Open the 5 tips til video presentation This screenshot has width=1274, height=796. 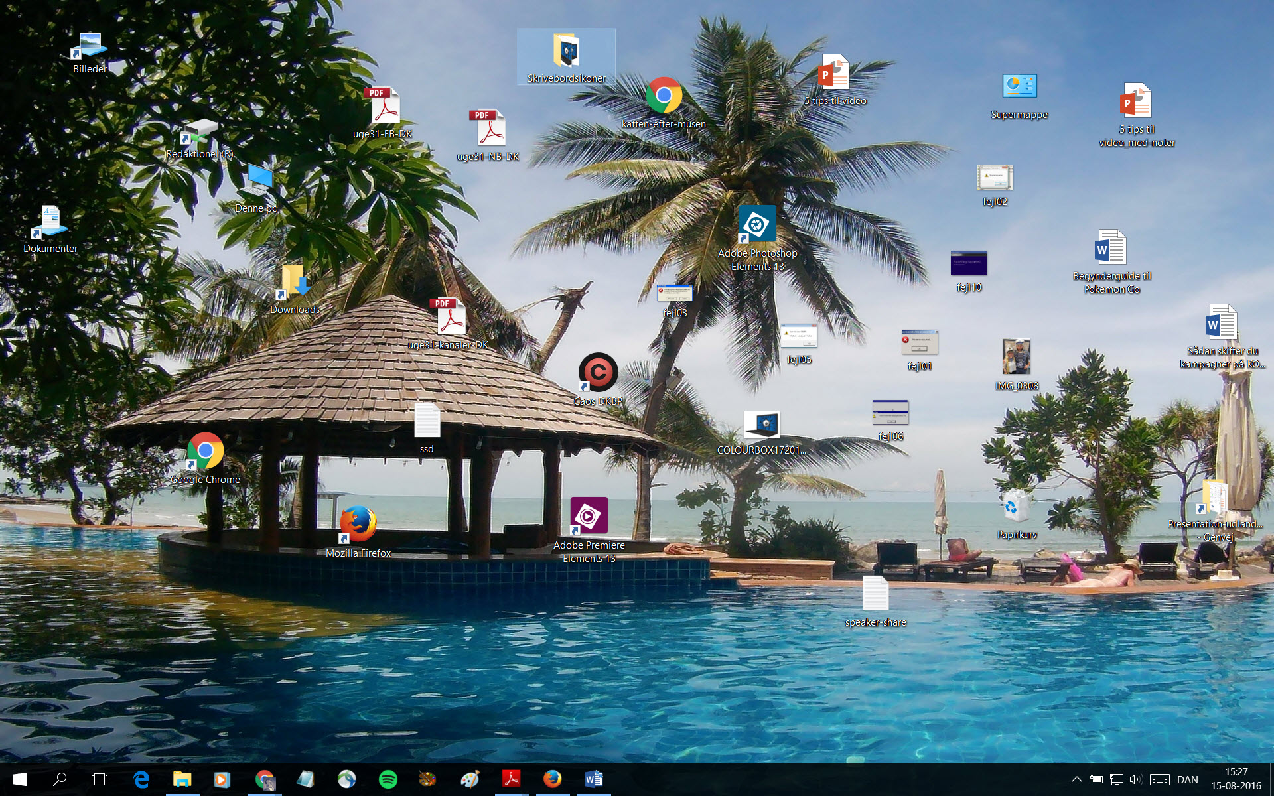tap(833, 73)
